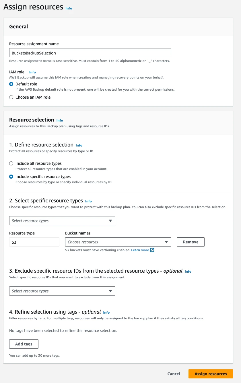The image size is (241, 383).
Task: Click Info beside Select specific resource types
Action: tap(88, 201)
